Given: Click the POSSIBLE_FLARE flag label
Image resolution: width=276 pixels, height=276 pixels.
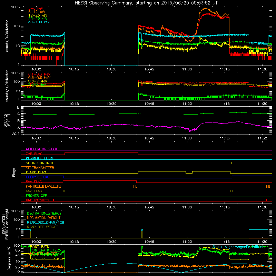Looking at the screenshot, I should point(40,158).
